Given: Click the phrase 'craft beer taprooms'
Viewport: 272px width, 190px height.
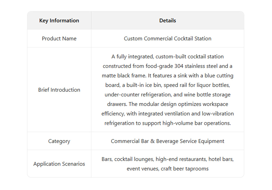Looking at the screenshot, I should point(185,169).
